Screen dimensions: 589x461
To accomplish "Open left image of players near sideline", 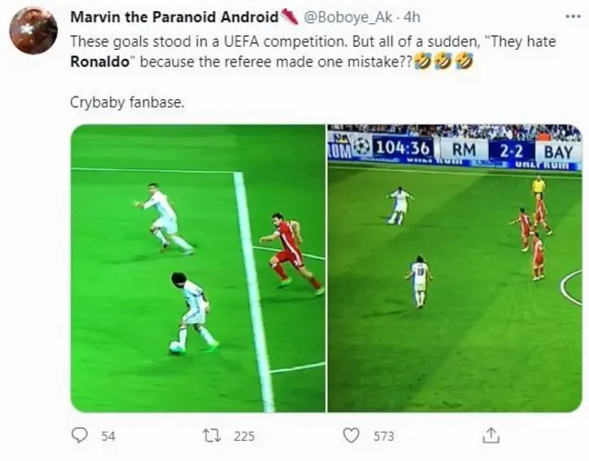I will tap(198, 269).
